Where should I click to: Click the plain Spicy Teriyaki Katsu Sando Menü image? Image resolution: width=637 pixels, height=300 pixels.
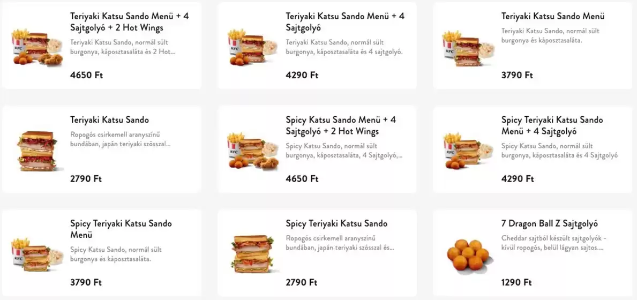(x=36, y=254)
